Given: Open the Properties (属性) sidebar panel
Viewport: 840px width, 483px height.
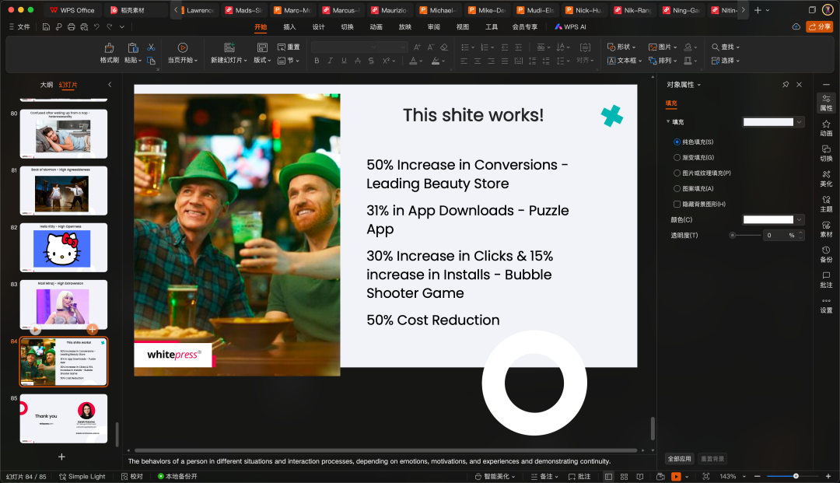Looking at the screenshot, I should 826,103.
